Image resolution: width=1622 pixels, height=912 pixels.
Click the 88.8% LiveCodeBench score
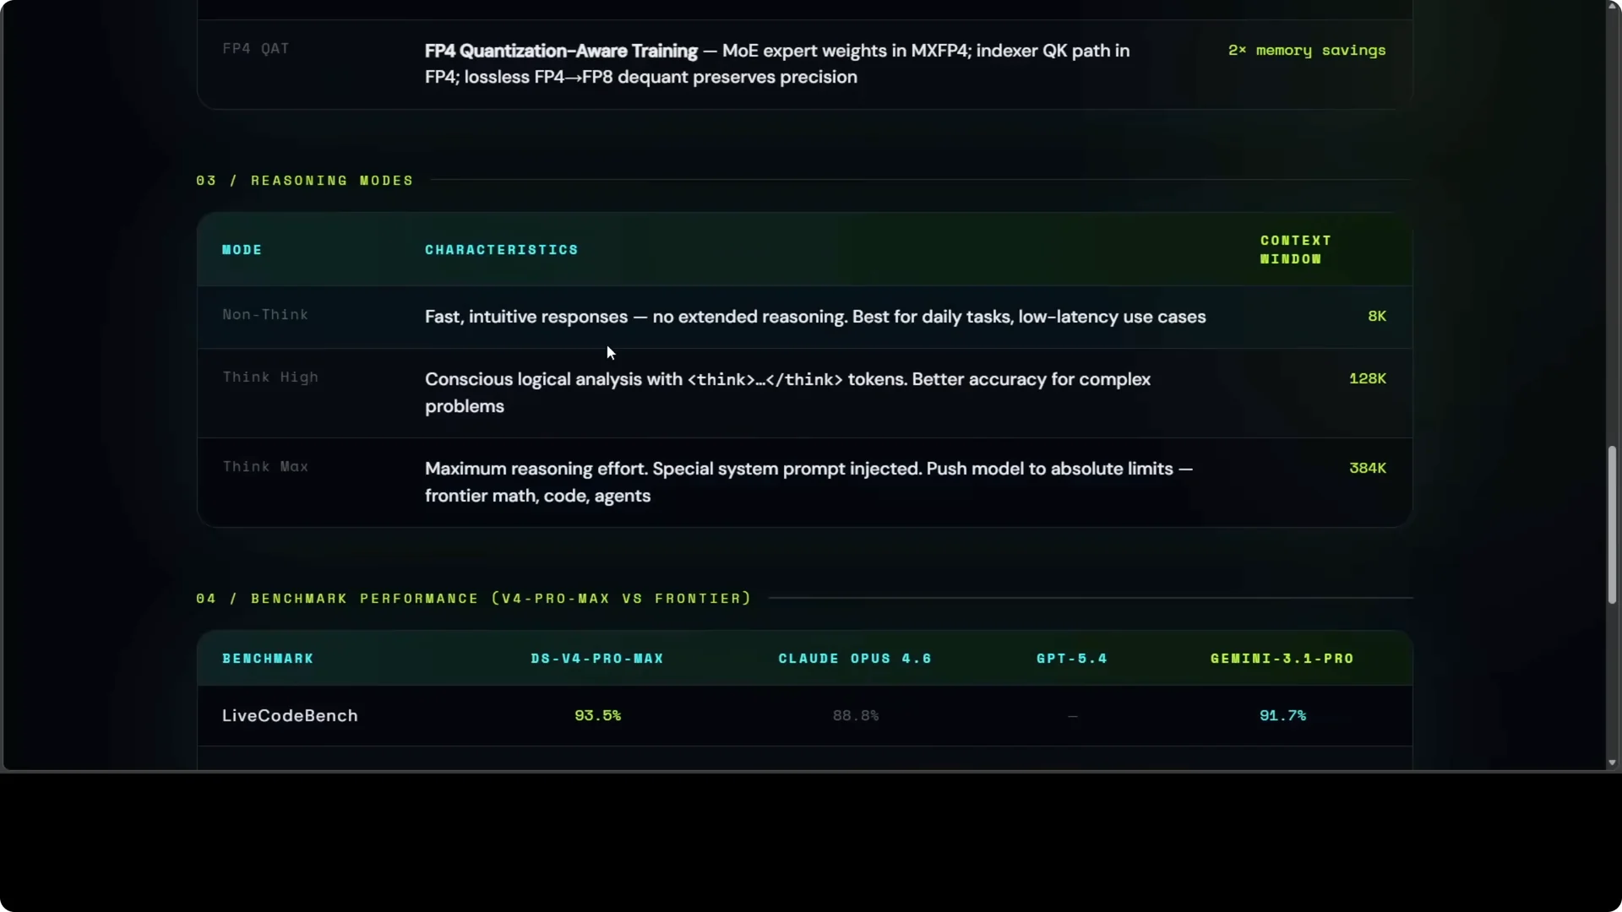[856, 716]
